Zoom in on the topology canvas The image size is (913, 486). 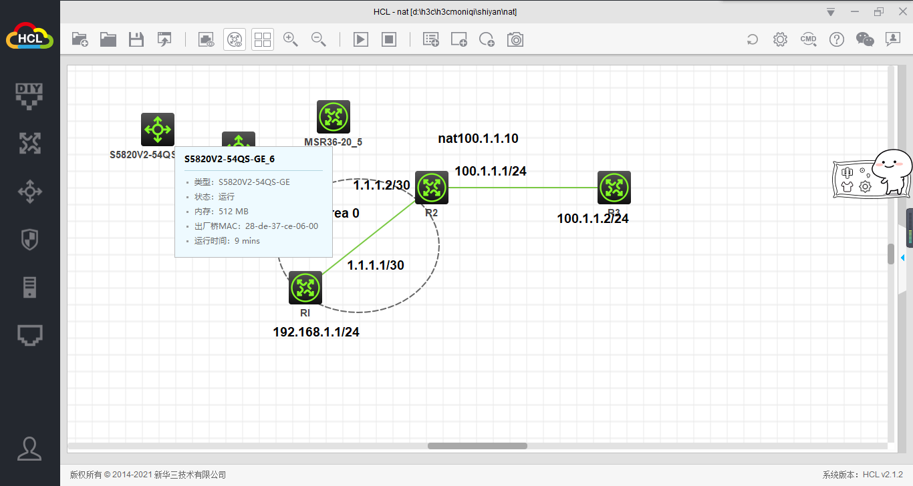(x=291, y=39)
